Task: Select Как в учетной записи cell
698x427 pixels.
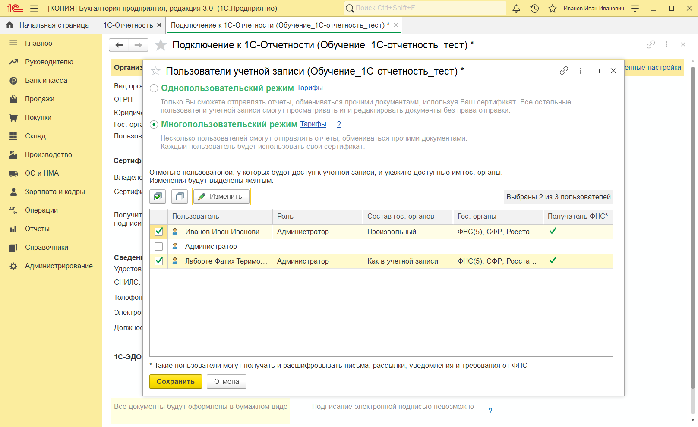Action: 408,261
